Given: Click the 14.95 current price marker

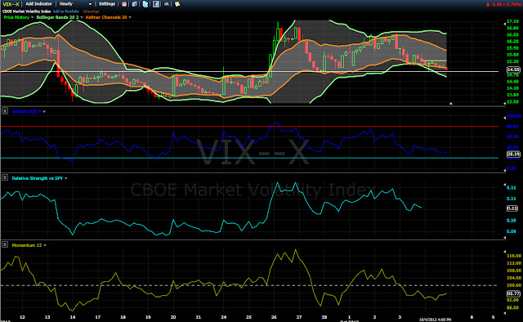Looking at the screenshot, I should (x=513, y=69).
